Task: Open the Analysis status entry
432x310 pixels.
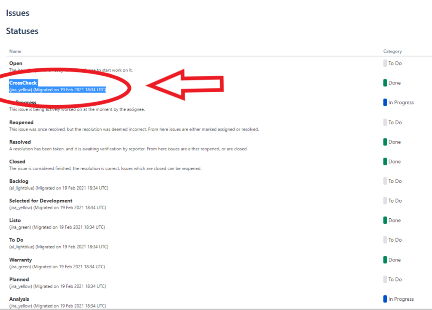Action: tap(19, 299)
